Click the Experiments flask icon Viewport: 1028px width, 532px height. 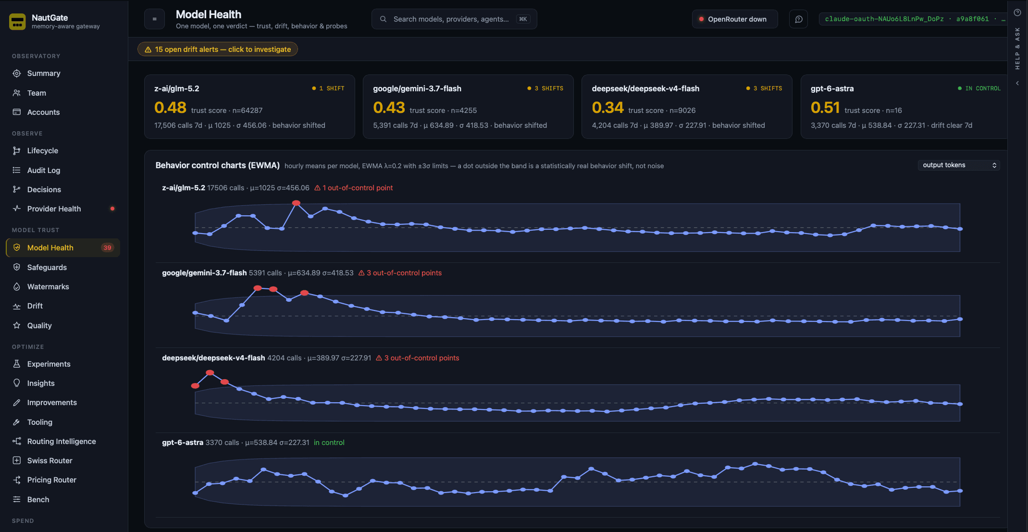coord(17,364)
